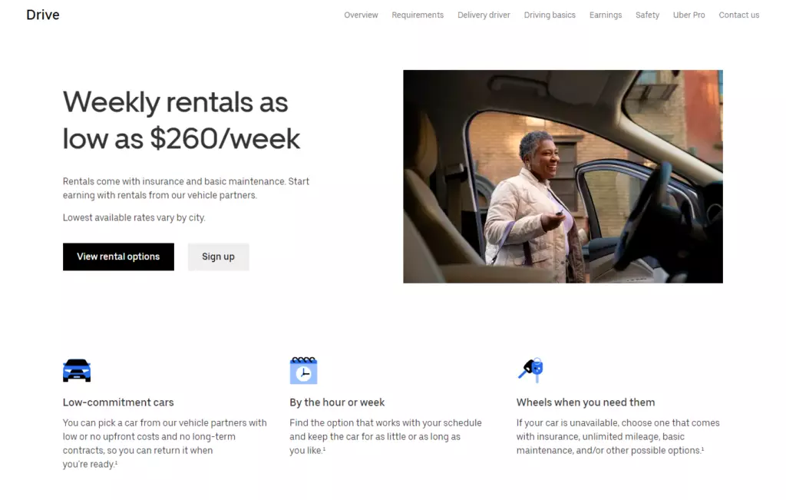Screen dimensions: 786x500
Task: Navigate to Safety section
Action: (x=647, y=15)
